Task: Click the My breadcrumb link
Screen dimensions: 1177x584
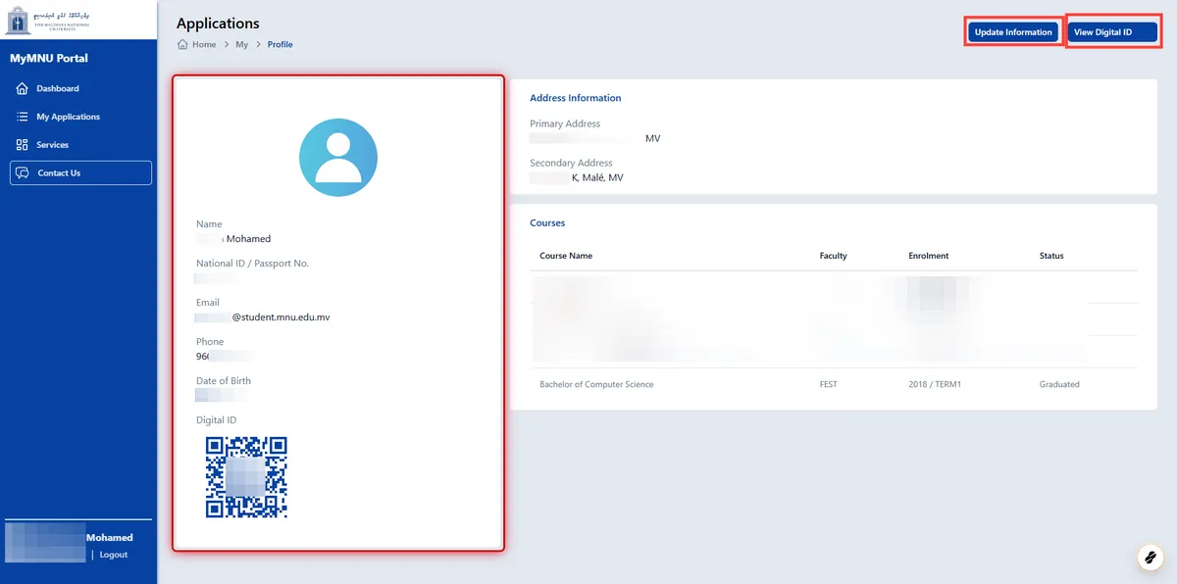Action: pos(241,45)
